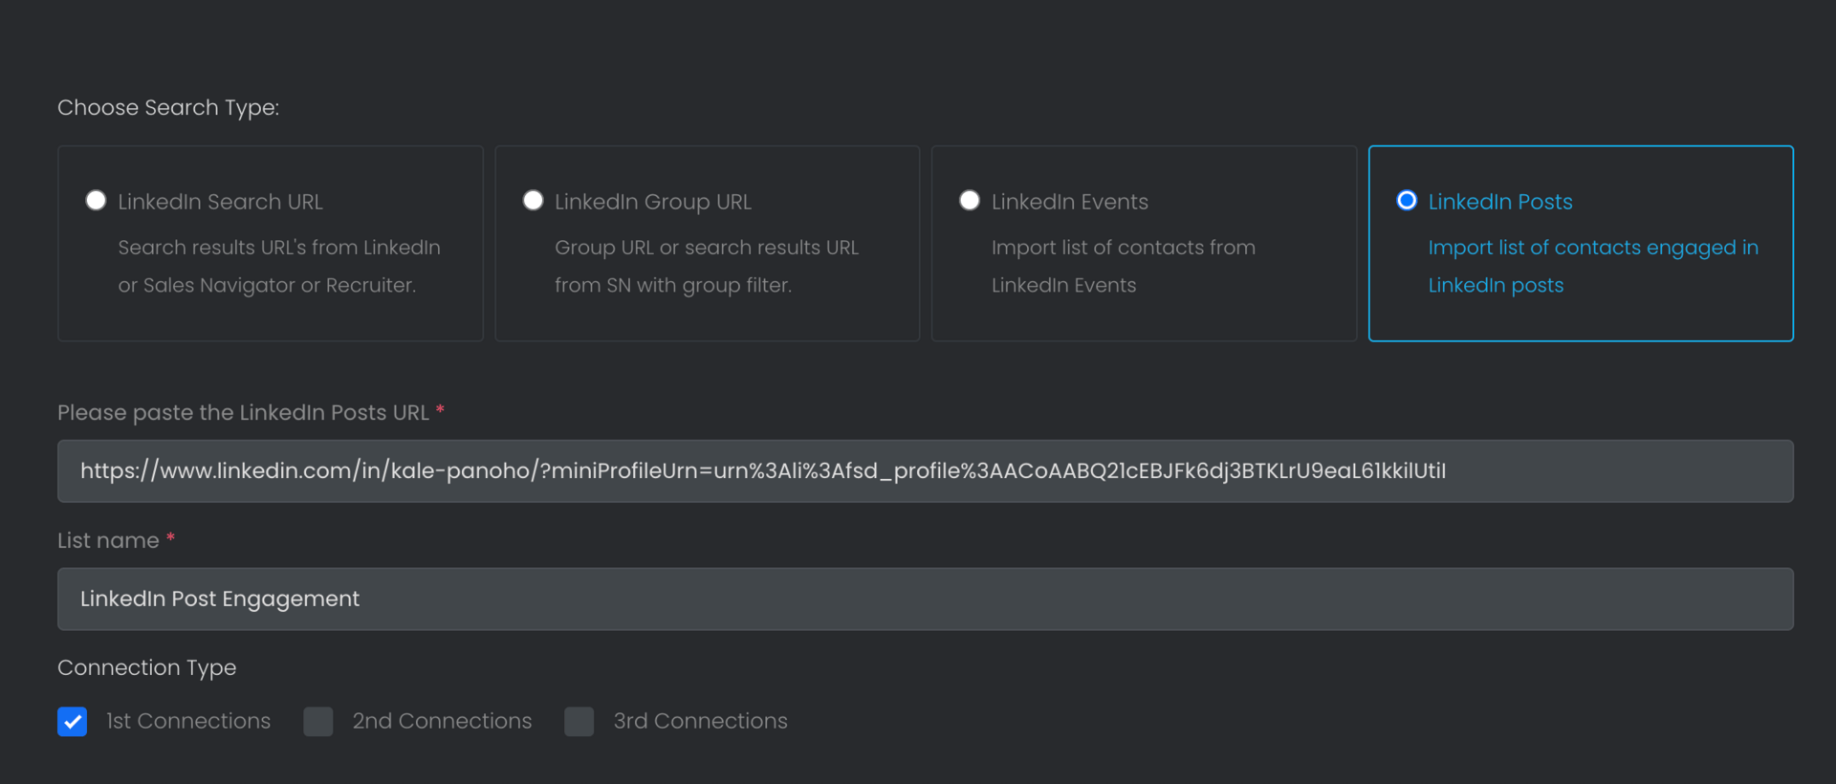Enable the 3rd Connections checkbox
Screen dimensions: 1836x784
coord(579,721)
